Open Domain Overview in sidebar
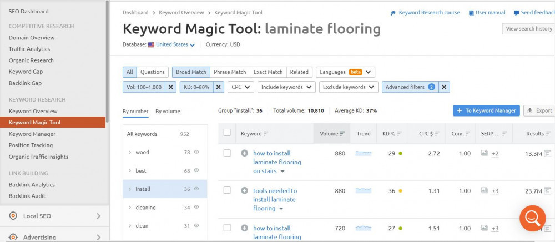Image resolution: width=555 pixels, height=242 pixels. (32, 38)
